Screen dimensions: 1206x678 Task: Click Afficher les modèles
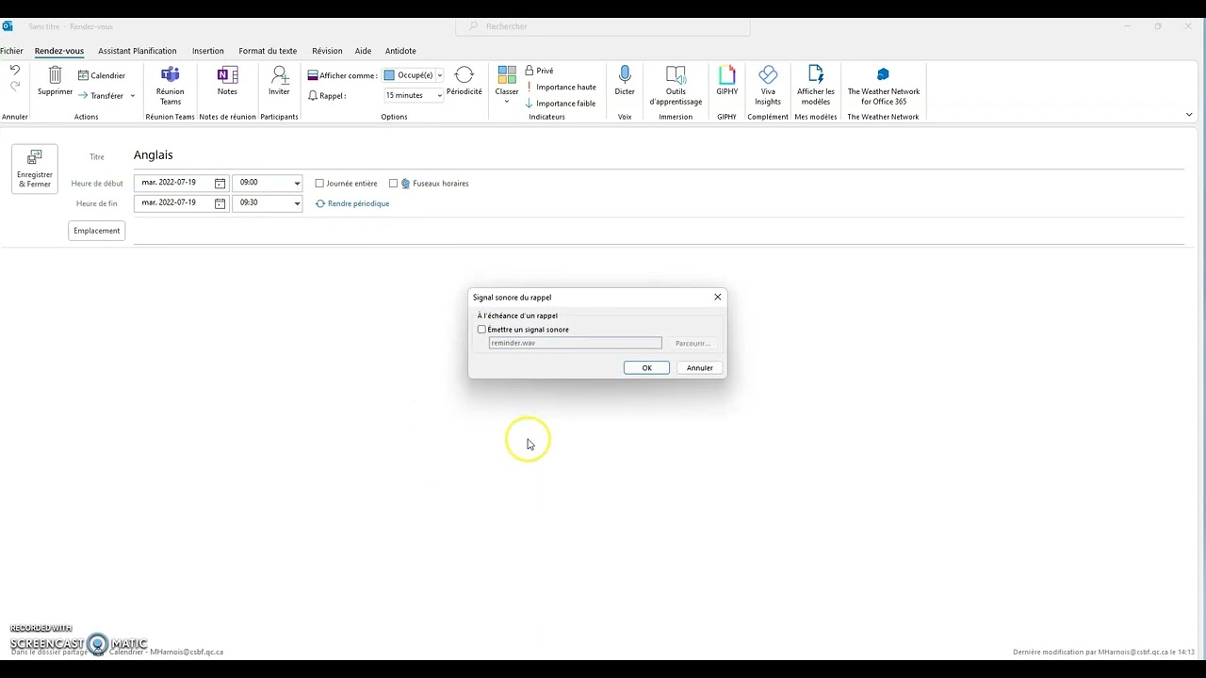click(816, 86)
